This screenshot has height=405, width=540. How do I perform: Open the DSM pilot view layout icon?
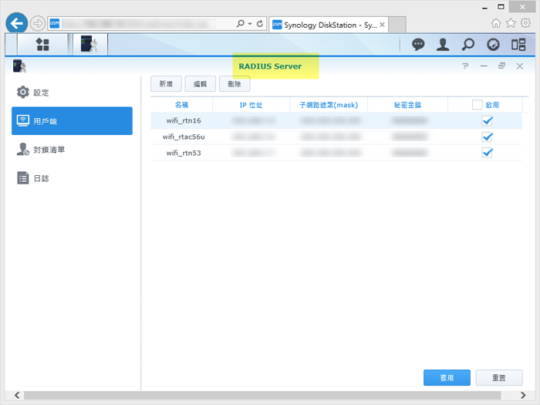(x=518, y=45)
